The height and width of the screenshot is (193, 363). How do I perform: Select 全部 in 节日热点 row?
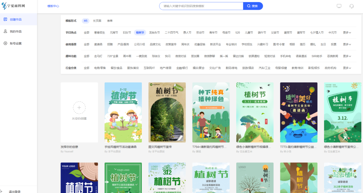(x=87, y=33)
